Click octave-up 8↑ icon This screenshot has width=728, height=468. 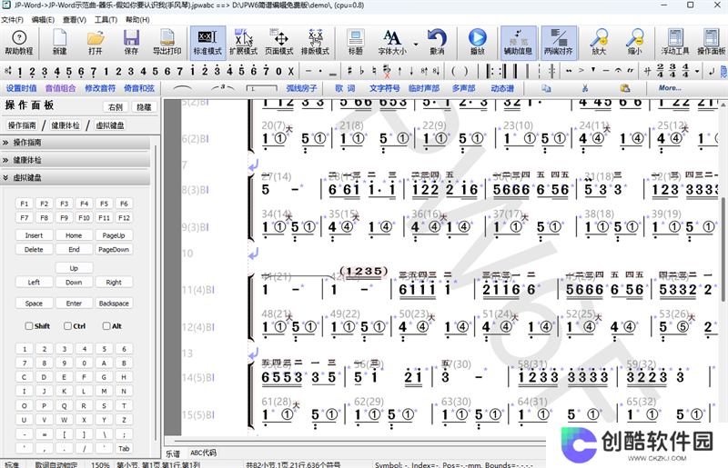point(424,72)
